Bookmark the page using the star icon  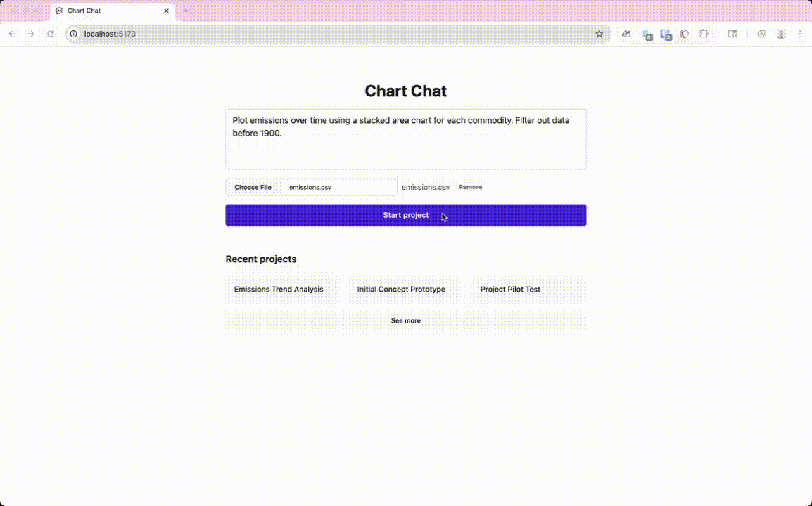599,33
